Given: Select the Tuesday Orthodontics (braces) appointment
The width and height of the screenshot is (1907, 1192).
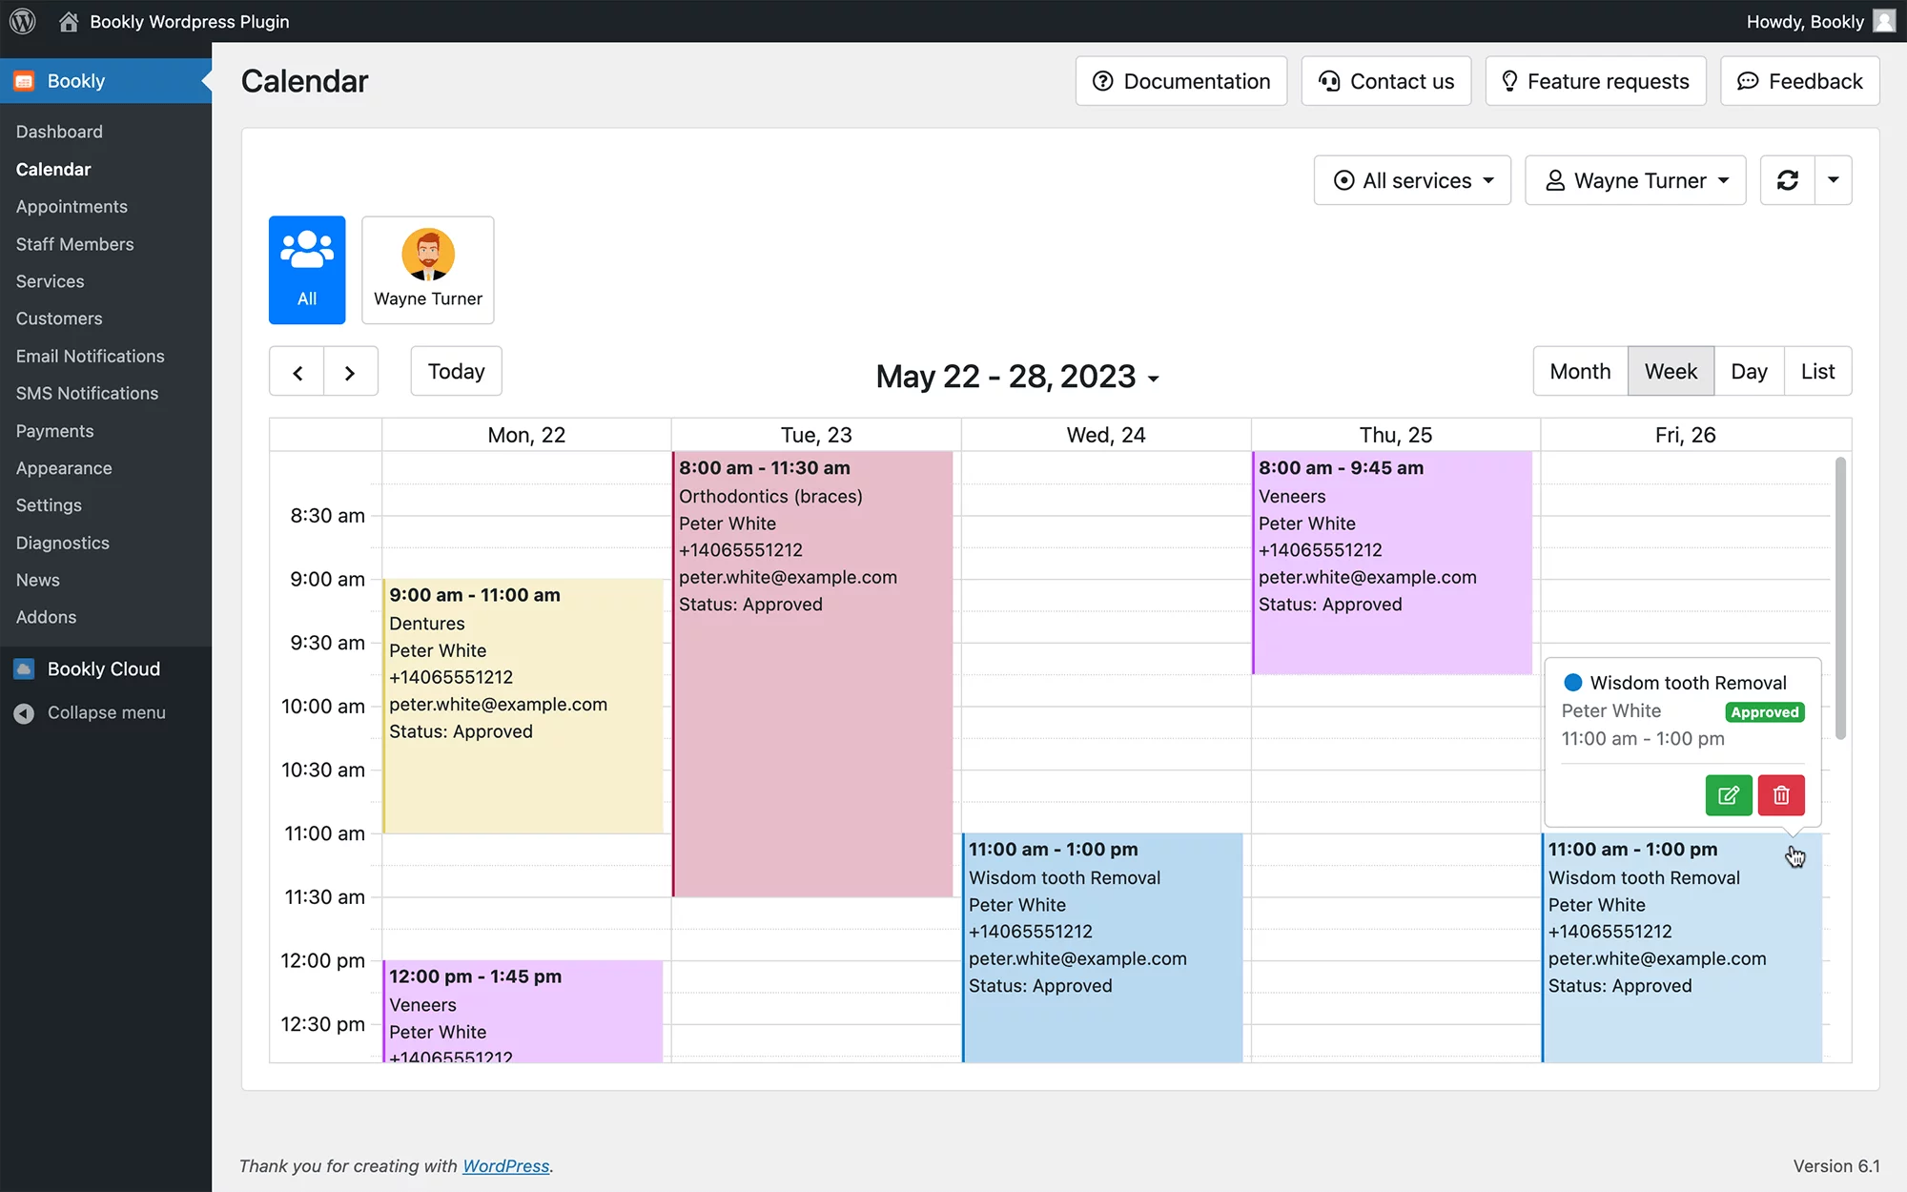Looking at the screenshot, I should [x=812, y=673].
